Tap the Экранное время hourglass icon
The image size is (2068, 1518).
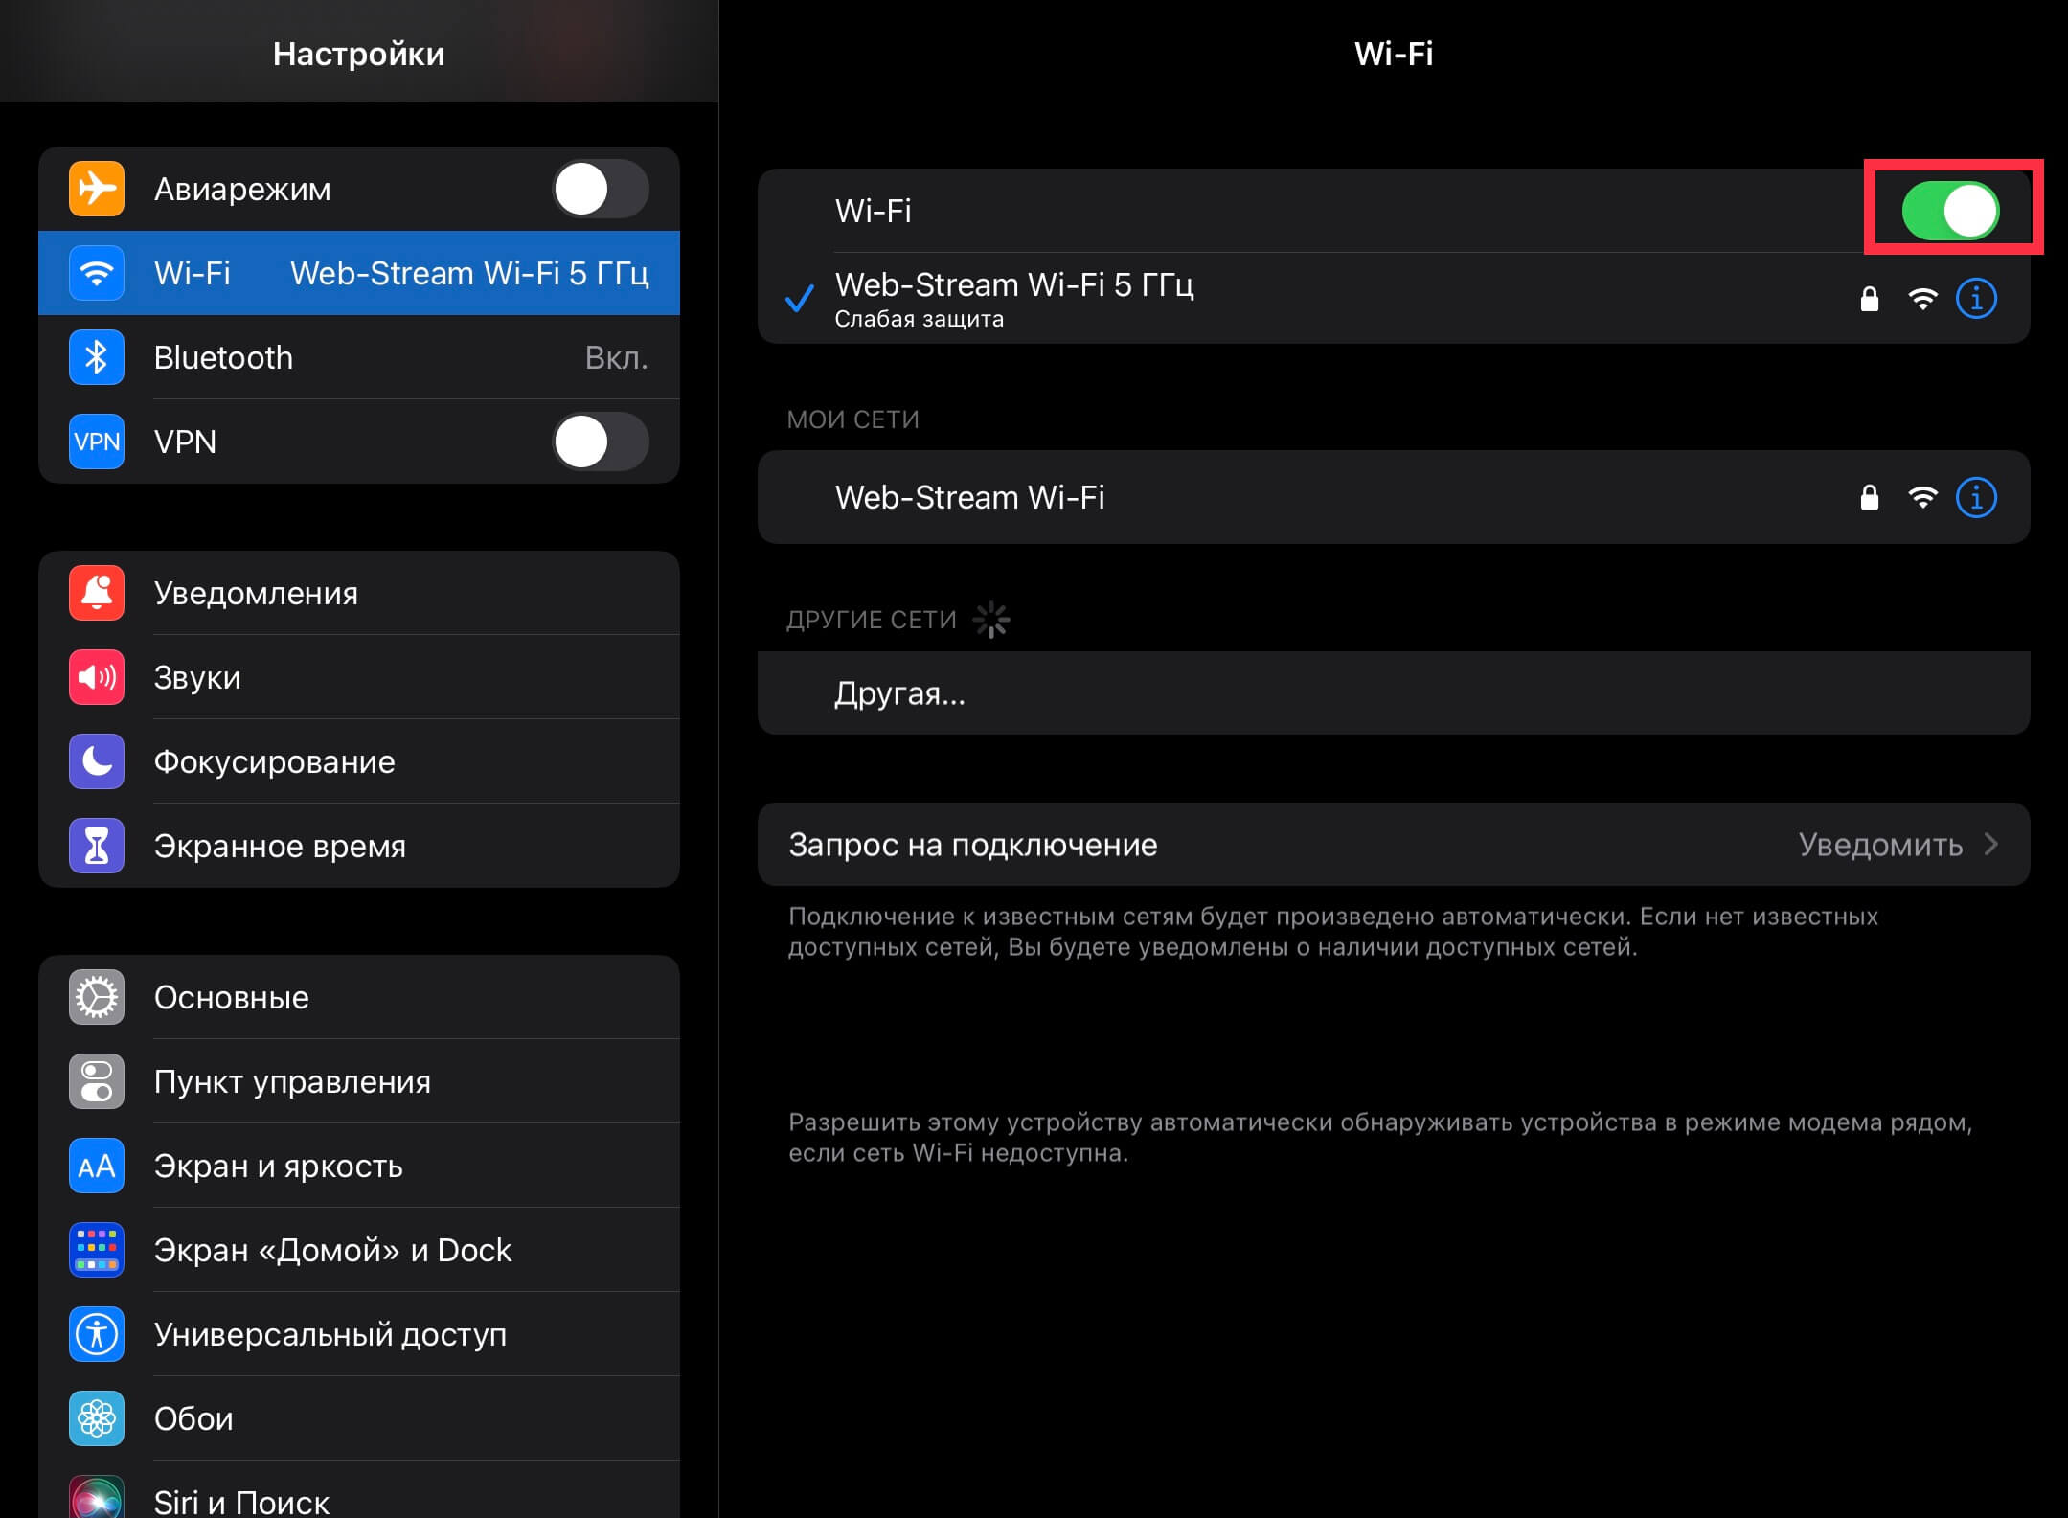97,846
